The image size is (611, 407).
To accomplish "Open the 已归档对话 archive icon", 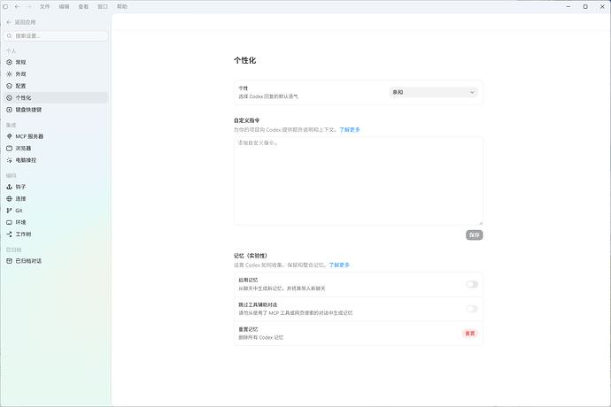I will [x=10, y=261].
